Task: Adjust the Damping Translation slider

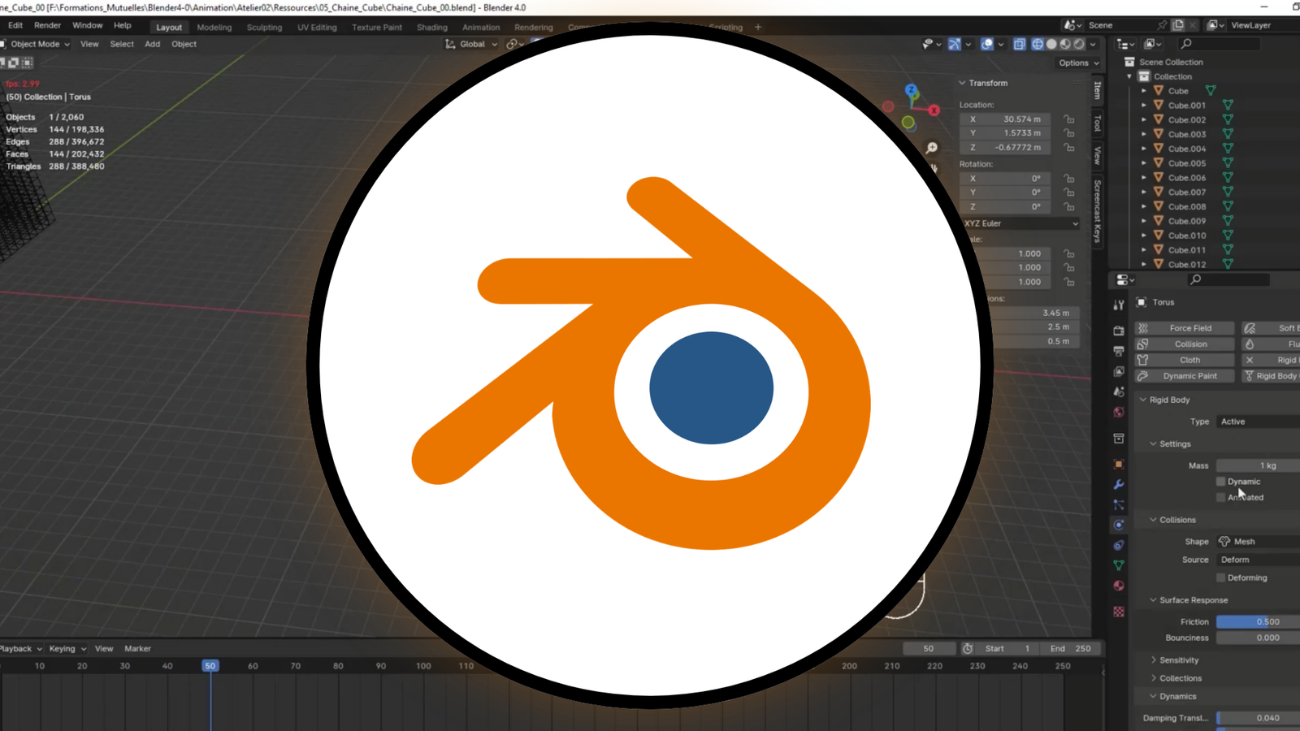Action: 1258,718
